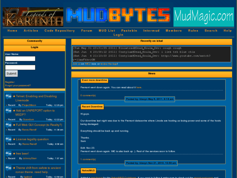The image size is (237, 178).
Task: Click the star icon before Theme shift title
Action: click(14, 168)
